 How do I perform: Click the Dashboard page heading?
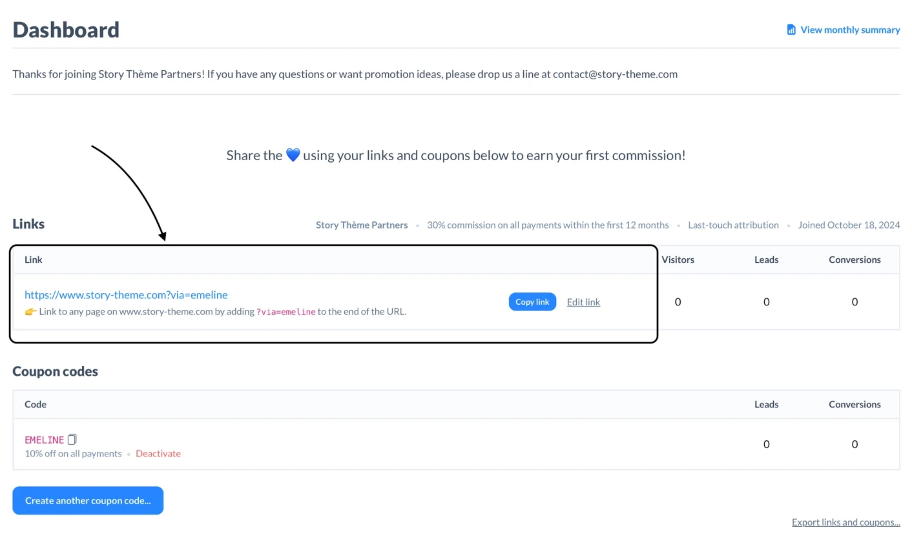(66, 30)
